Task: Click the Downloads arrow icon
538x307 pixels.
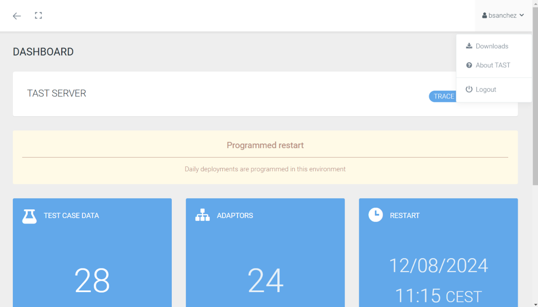Action: click(x=469, y=46)
